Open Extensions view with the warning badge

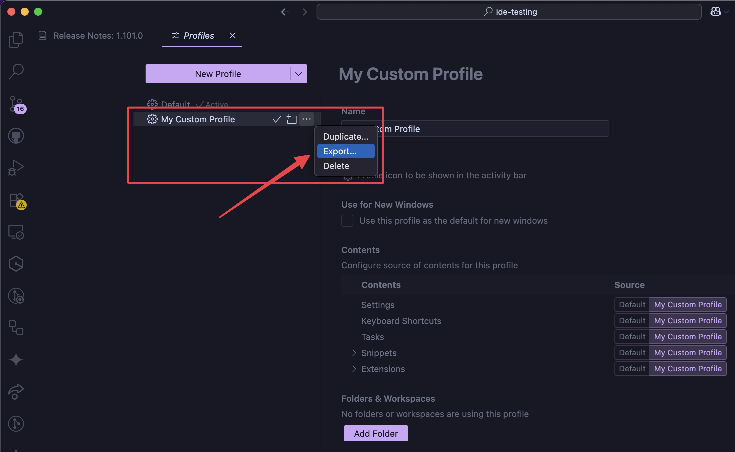coord(16,200)
